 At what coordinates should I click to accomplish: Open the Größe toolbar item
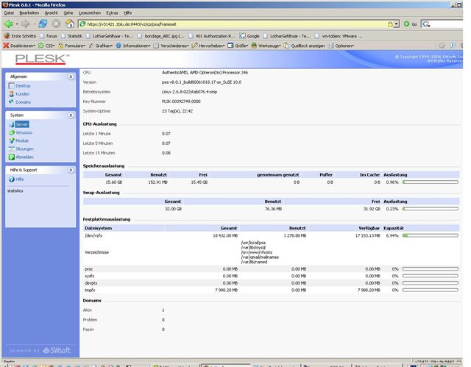(238, 46)
